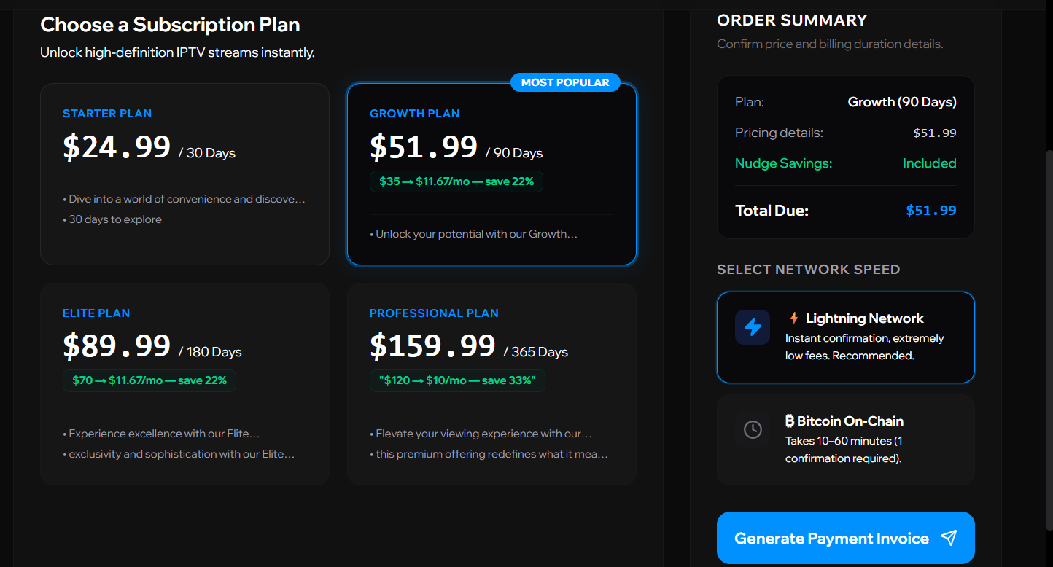Click the Professional save 33% badge

point(457,380)
